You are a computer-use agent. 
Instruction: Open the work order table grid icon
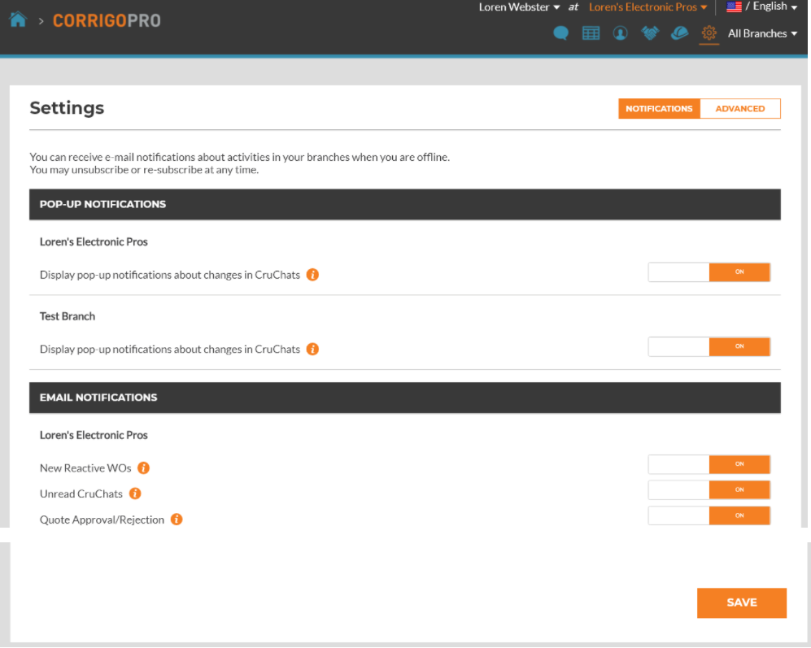point(591,33)
